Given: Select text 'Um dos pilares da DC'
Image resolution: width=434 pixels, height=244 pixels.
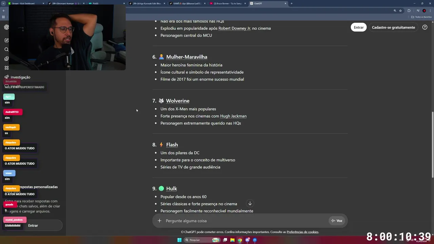Looking at the screenshot, I should click(x=180, y=153).
